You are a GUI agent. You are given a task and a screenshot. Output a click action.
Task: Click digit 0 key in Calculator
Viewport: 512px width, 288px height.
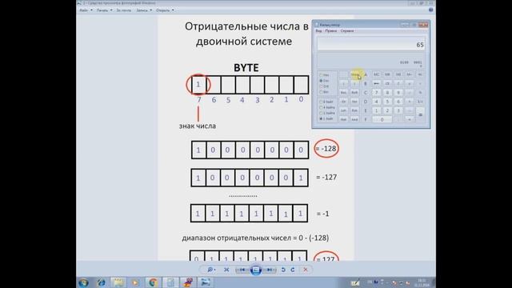click(x=382, y=119)
